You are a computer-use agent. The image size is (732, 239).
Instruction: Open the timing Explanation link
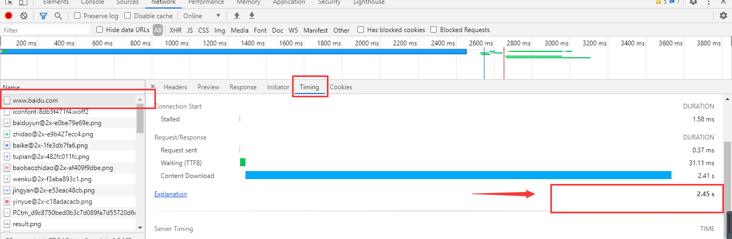171,194
